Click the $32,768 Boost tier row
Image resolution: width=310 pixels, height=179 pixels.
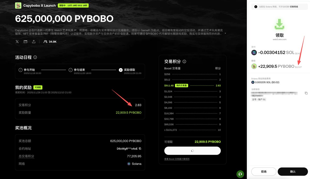click(192, 119)
